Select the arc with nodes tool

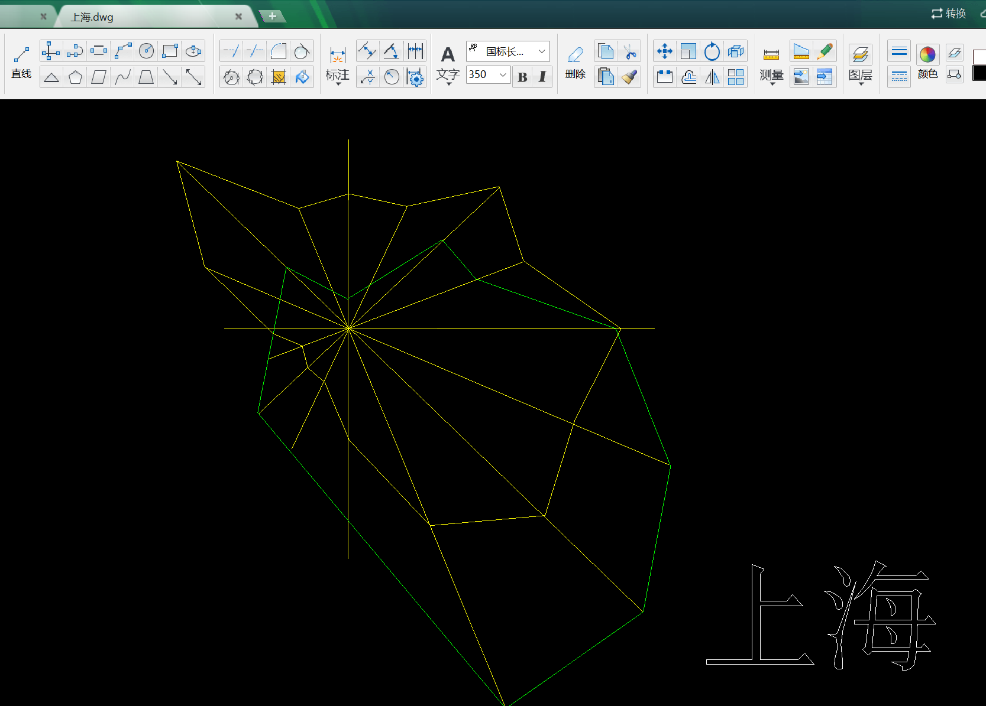point(123,51)
